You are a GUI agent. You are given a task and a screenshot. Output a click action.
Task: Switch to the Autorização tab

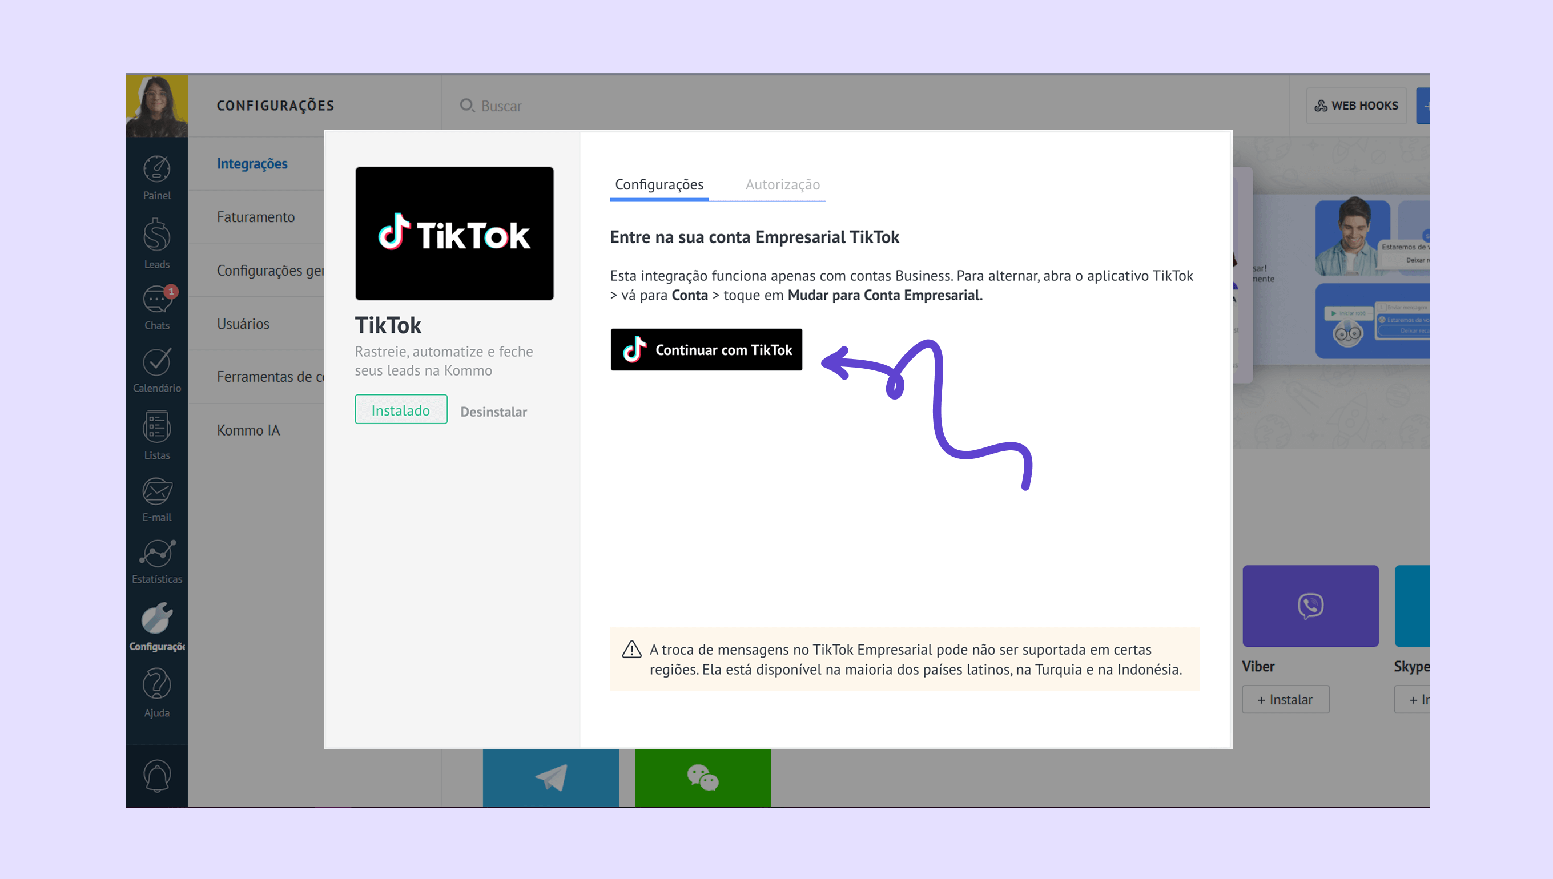782,184
